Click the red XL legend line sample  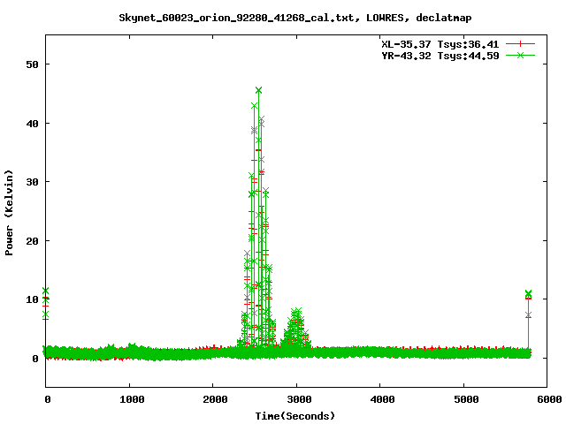pos(520,44)
